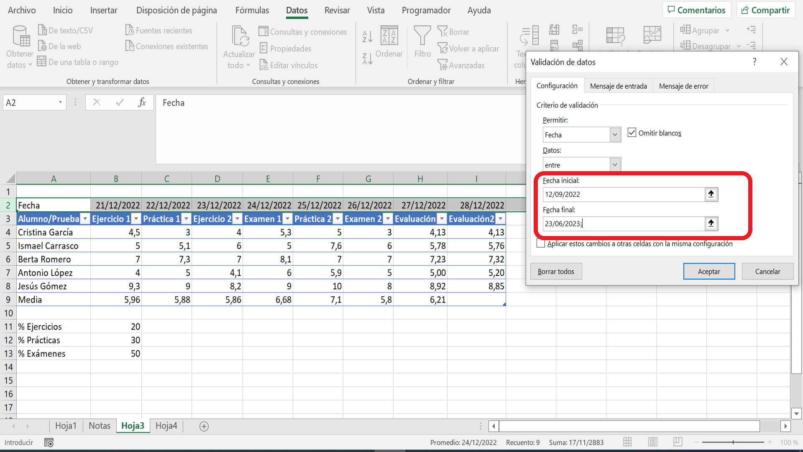
Task: Switch to Page Layout view in status bar
Action: click(652, 442)
